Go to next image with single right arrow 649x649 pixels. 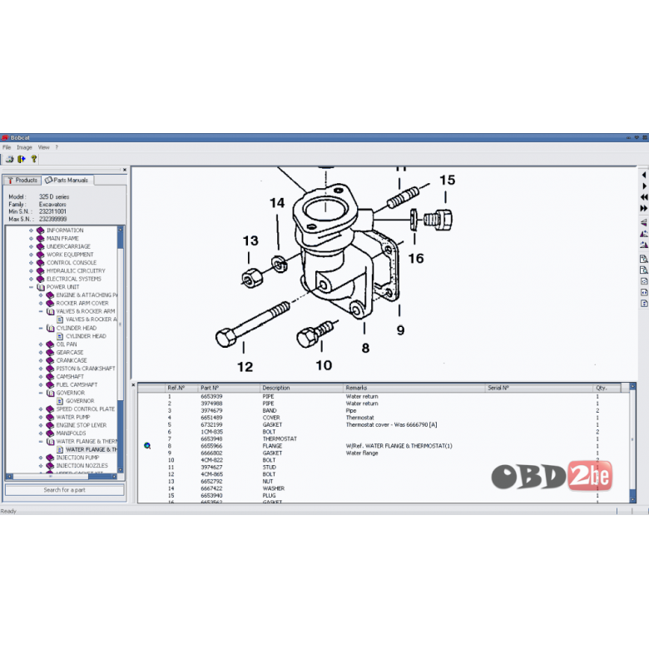pos(644,186)
